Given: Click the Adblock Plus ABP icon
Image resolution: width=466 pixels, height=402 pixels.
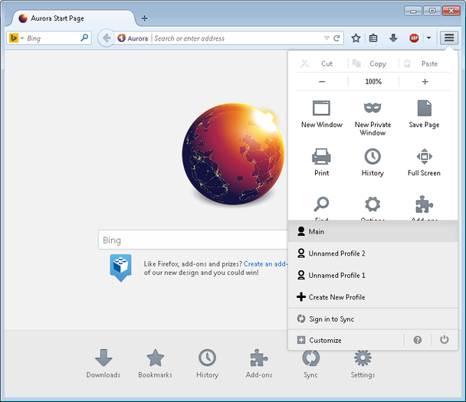Looking at the screenshot, I should (414, 38).
